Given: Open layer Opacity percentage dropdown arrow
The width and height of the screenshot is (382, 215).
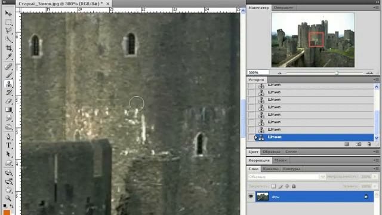Looking at the screenshot, I should point(375,177).
